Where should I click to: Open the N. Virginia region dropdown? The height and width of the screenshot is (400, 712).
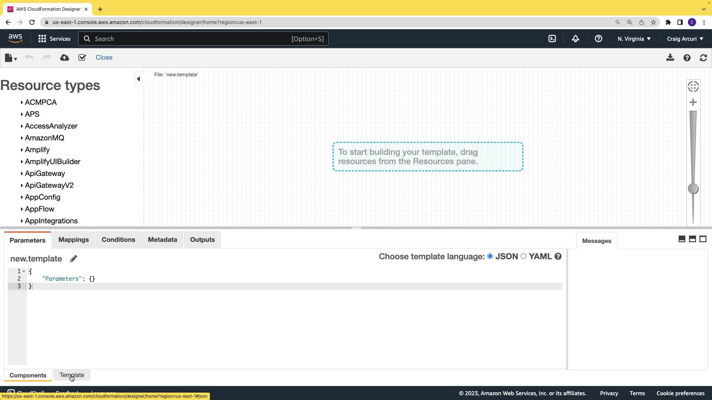click(x=634, y=39)
